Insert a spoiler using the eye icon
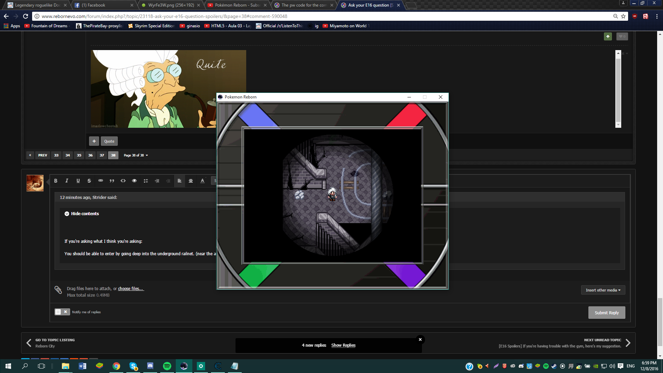 (134, 181)
